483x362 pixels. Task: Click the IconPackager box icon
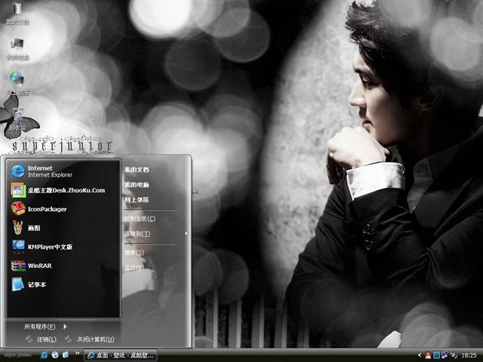pyautogui.click(x=18, y=209)
